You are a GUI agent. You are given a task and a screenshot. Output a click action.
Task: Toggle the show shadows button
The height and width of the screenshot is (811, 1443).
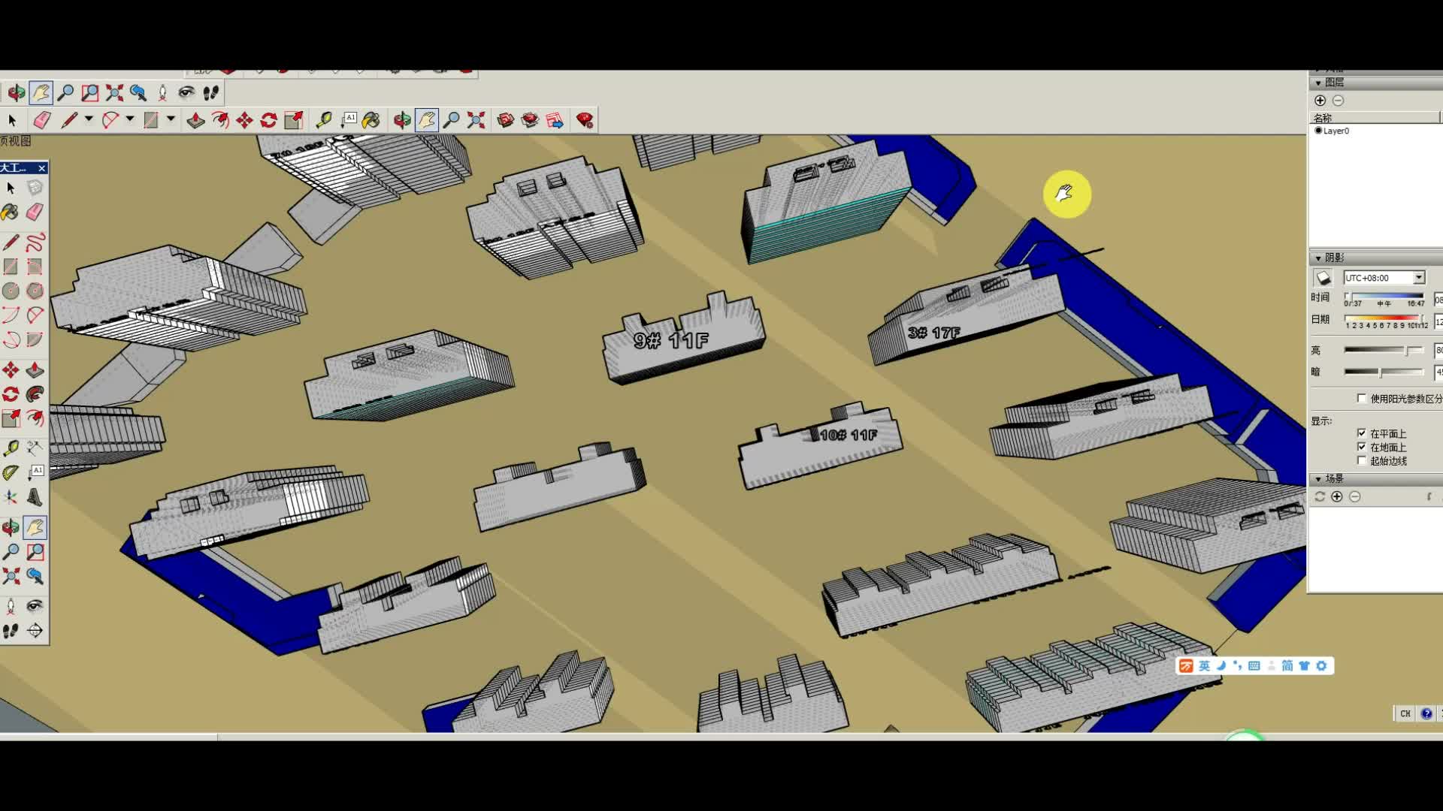tap(1323, 279)
